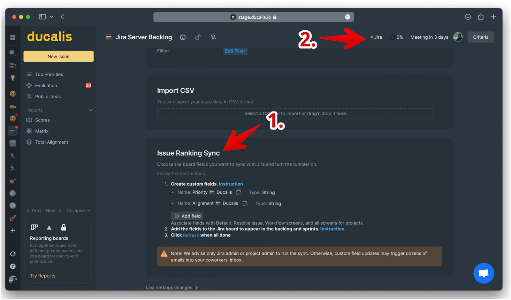
Task: Open the rocket board icon
Action: pyautogui.click(x=13, y=218)
